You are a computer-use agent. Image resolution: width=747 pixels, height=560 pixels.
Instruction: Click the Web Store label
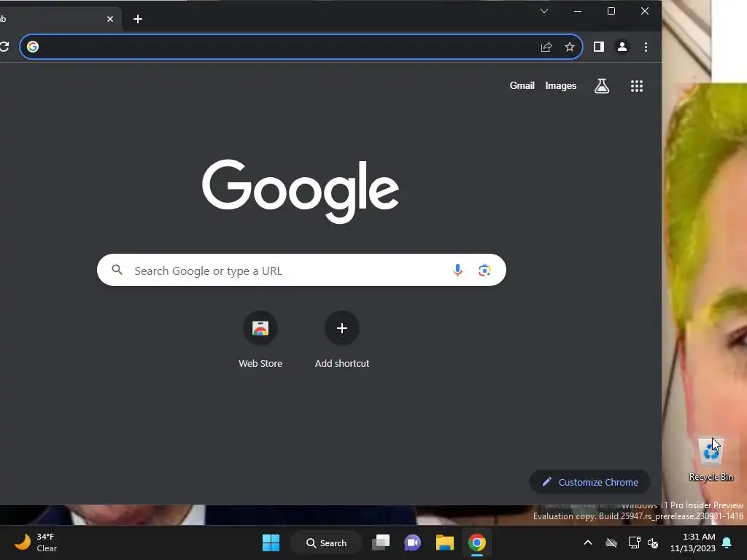point(260,363)
